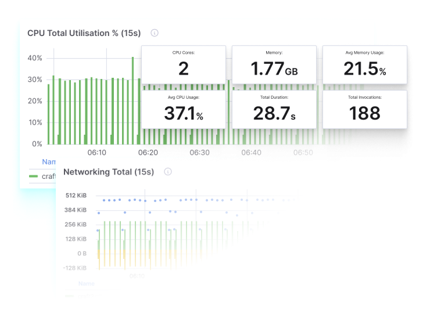Click the Avg CPU Usage card
Image resolution: width=423 pixels, height=317 pixels.
184,109
